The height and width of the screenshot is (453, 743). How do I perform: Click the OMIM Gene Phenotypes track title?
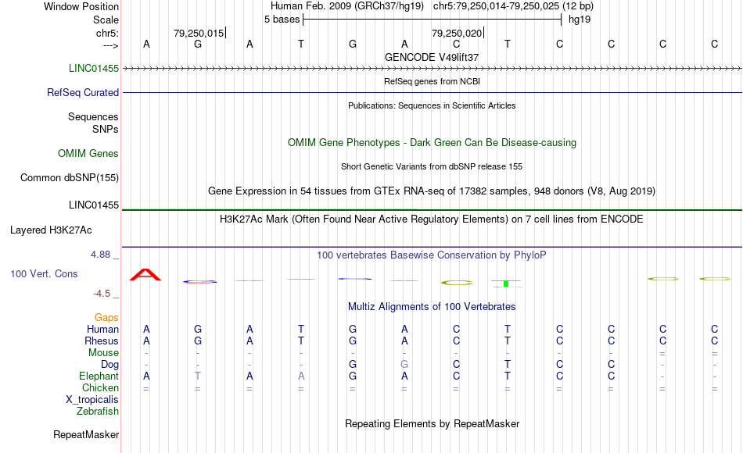tap(433, 142)
